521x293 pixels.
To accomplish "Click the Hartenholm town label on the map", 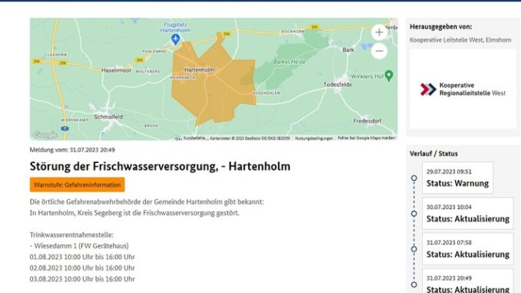I will click(199, 70).
